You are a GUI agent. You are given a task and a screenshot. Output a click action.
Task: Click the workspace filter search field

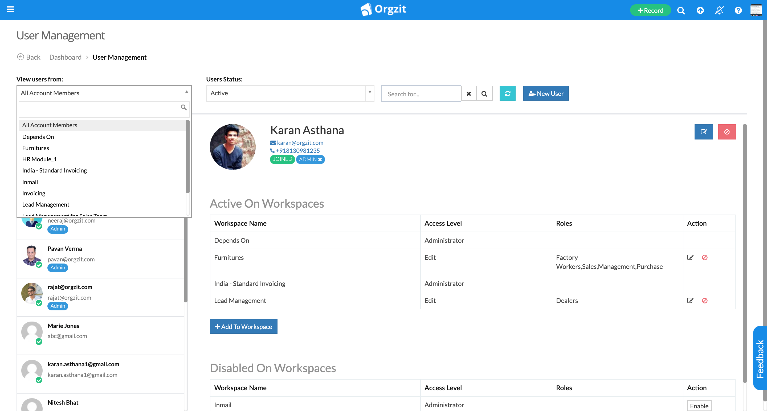coord(104,109)
